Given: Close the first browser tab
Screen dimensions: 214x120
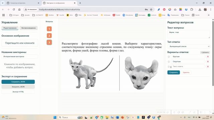Looking at the screenshot, I should [x=38, y=3].
